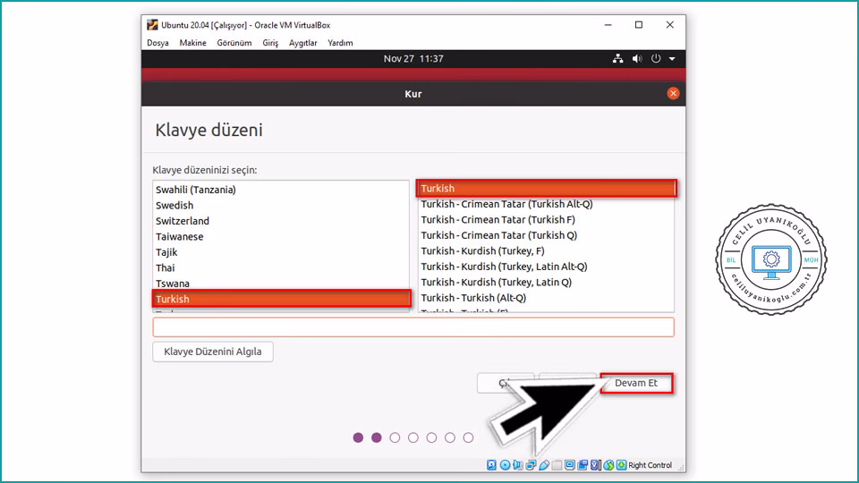
Task: Click the partially hidden Çık button
Action: (x=505, y=383)
